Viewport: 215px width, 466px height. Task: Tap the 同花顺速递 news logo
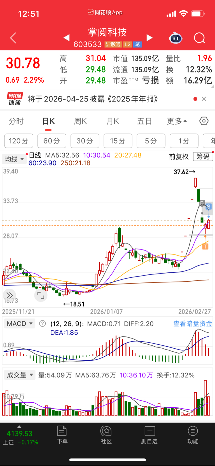[15, 99]
